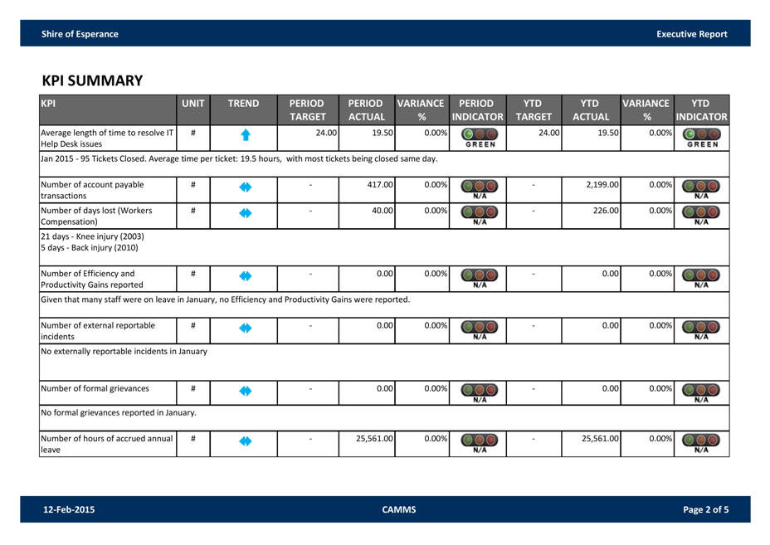Screen dimensions: 770x545
Task: Click the PERIOD INDICATOR column header
Action: [477, 110]
